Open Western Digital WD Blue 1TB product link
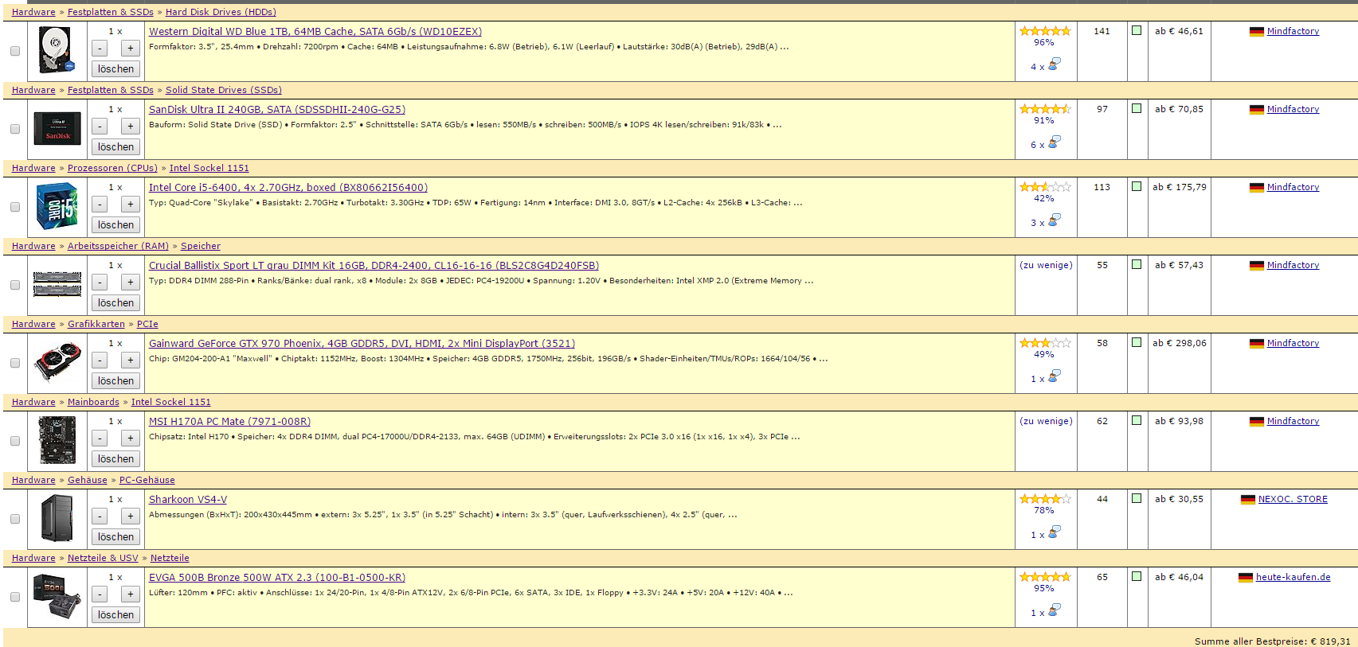 315,32
